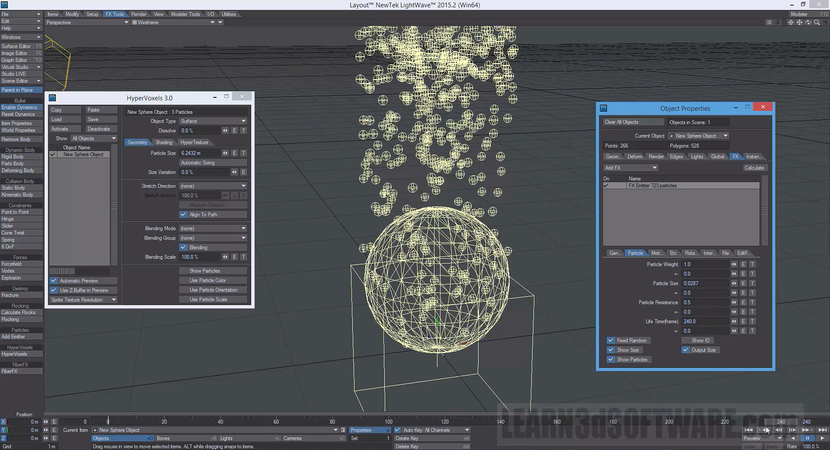Open the Object Type dropdown set to Surface

[213, 121]
